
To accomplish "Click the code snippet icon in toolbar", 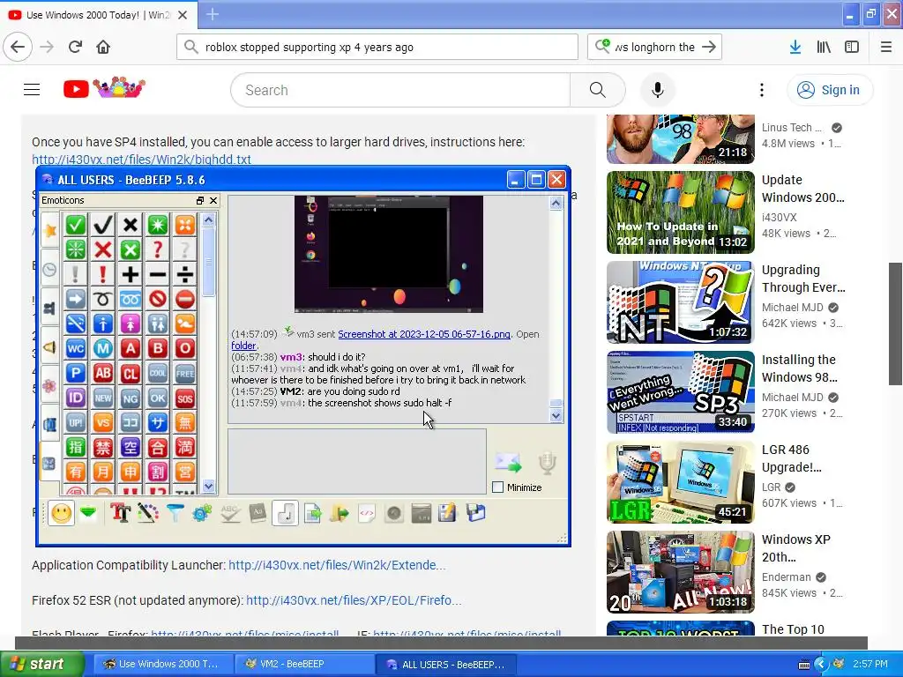I will 367,513.
